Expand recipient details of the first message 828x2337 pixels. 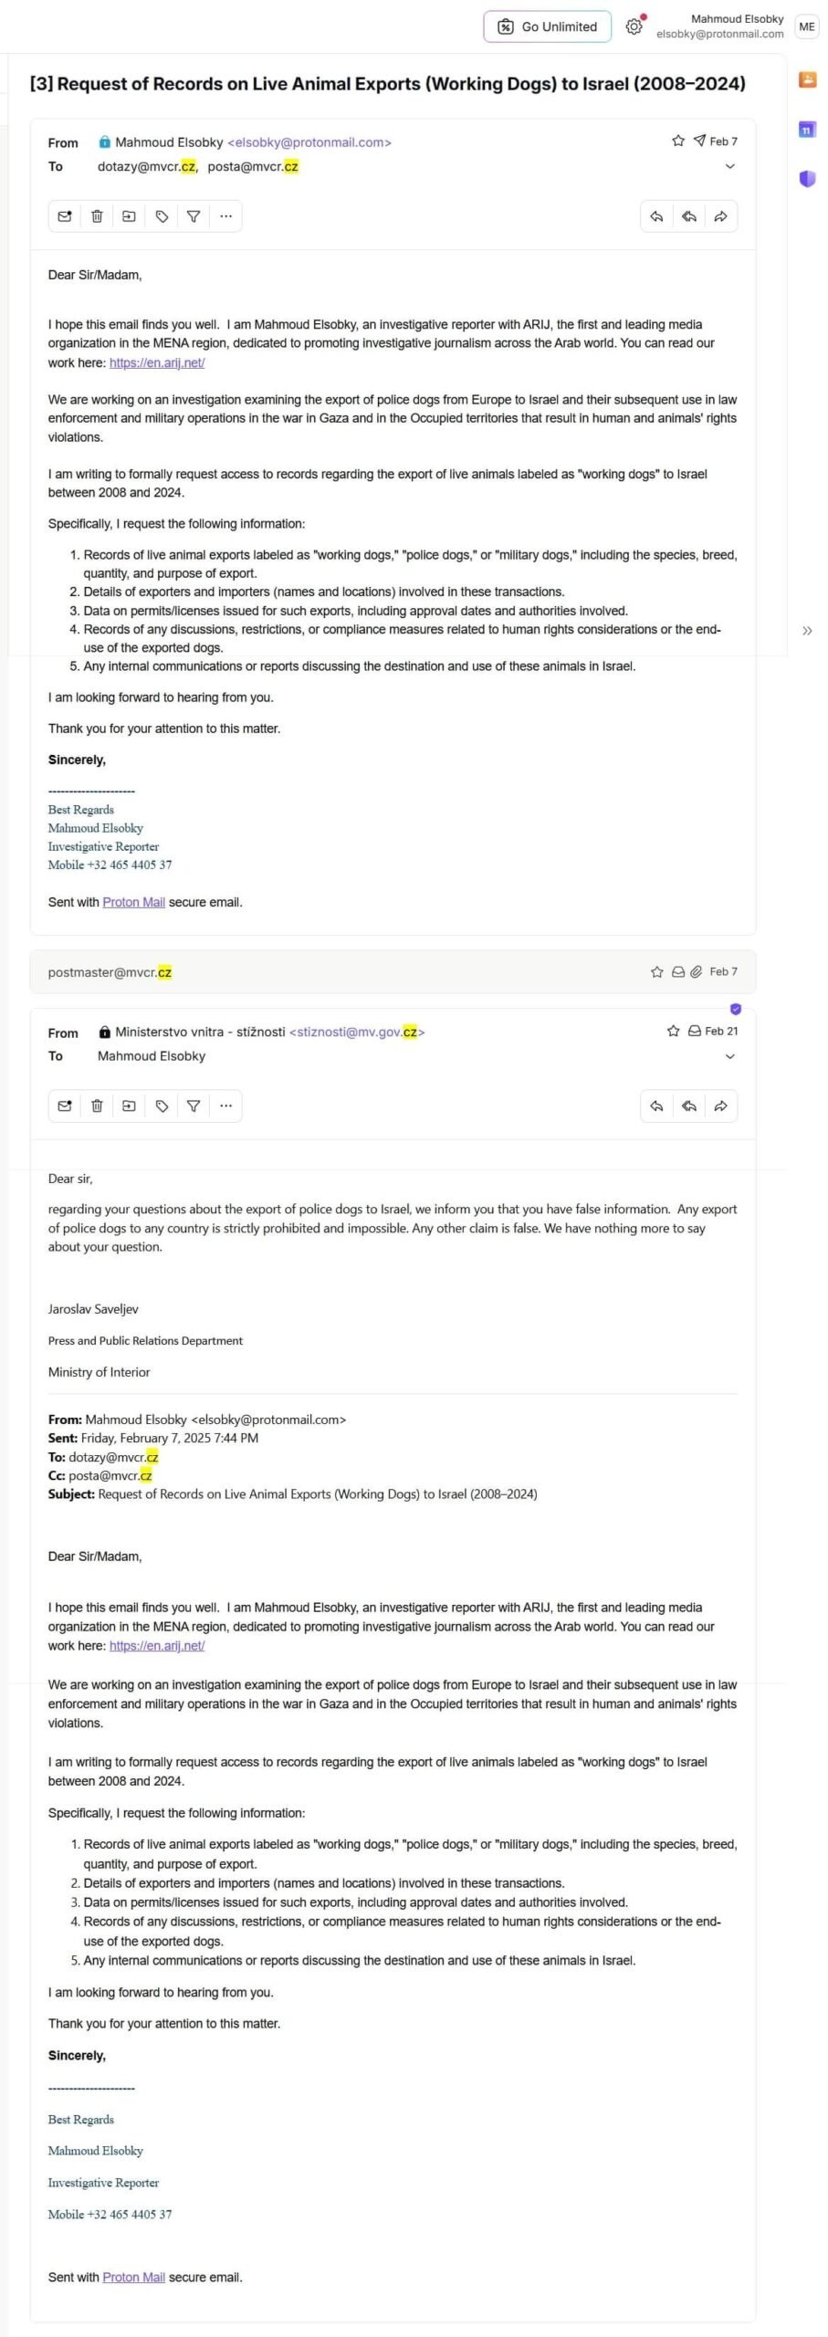pos(729,166)
